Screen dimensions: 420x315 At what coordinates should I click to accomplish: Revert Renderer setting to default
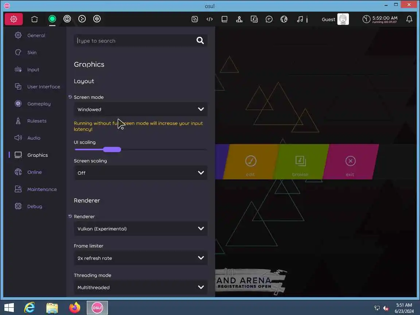point(70,216)
